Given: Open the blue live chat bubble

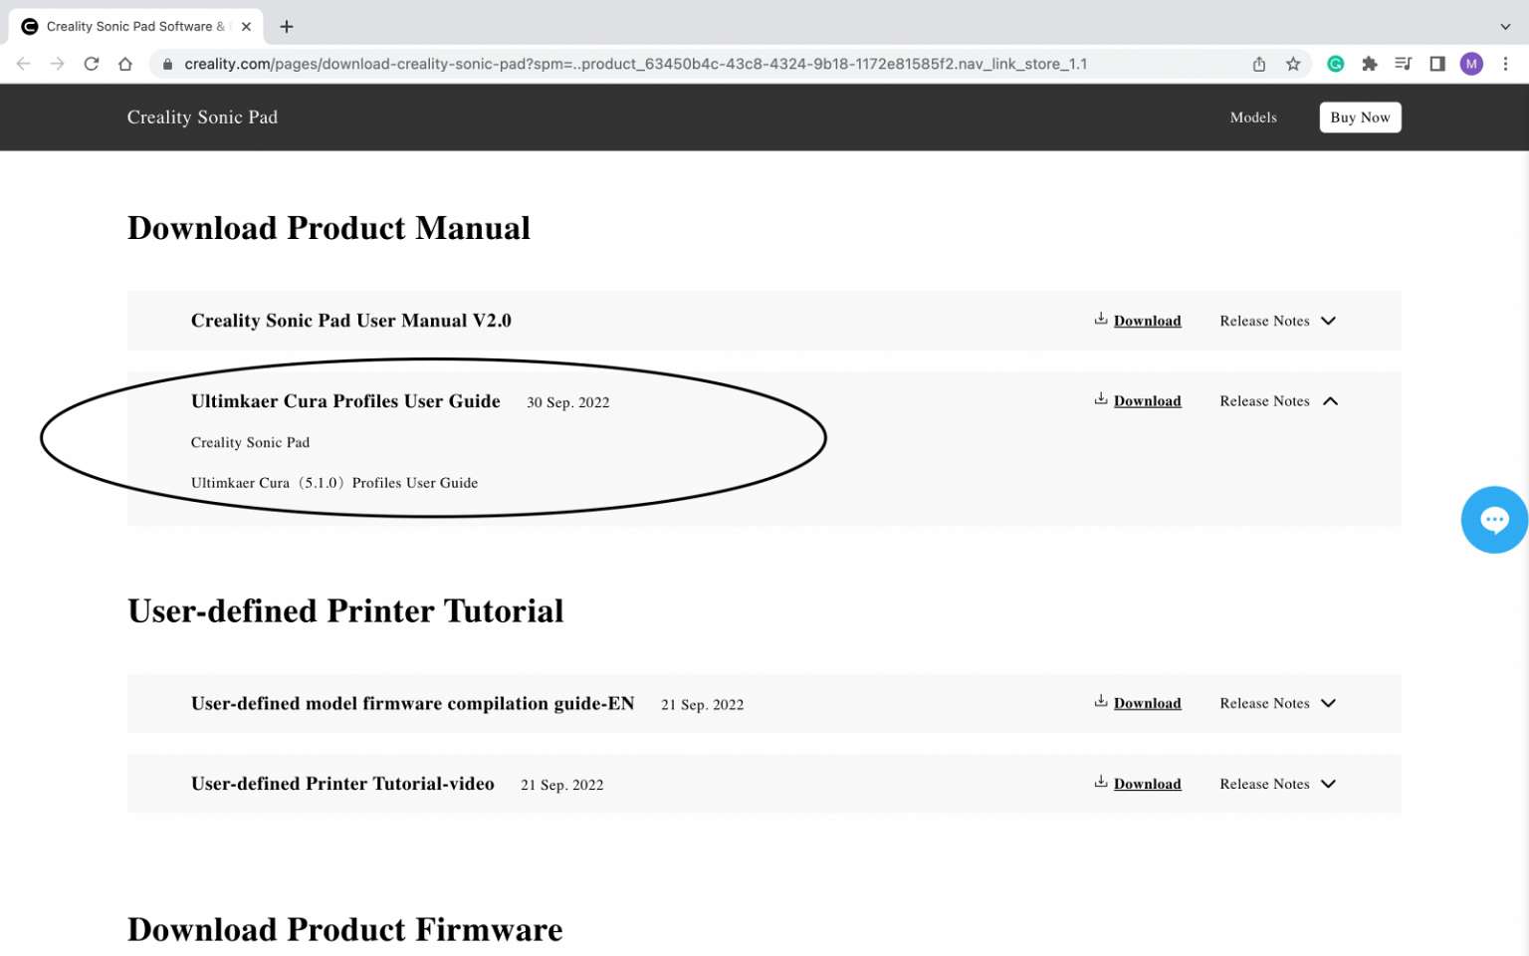Looking at the screenshot, I should coord(1493,520).
